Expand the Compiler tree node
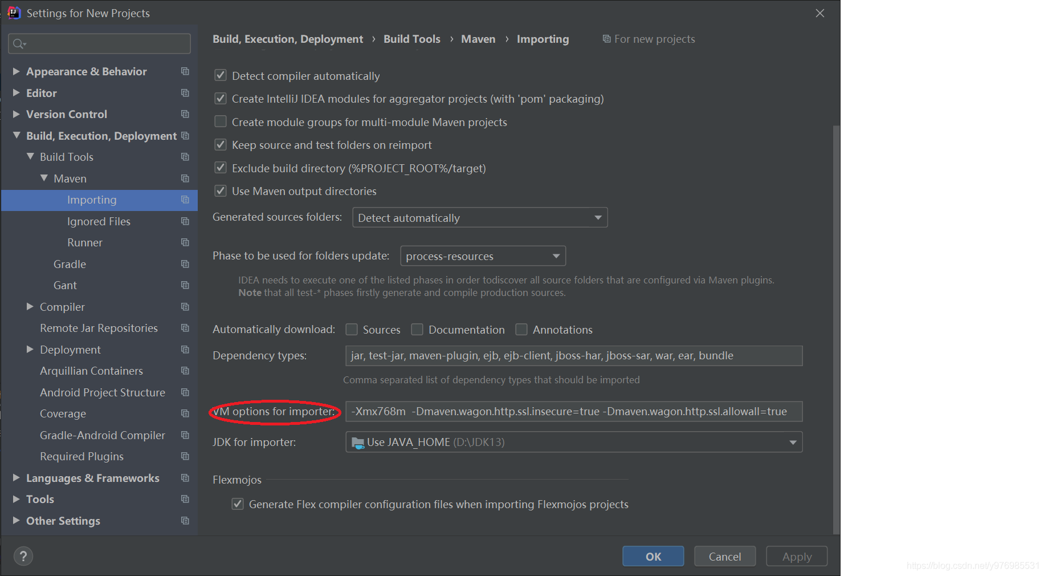Viewport: 1044px width, 576px height. pos(30,306)
